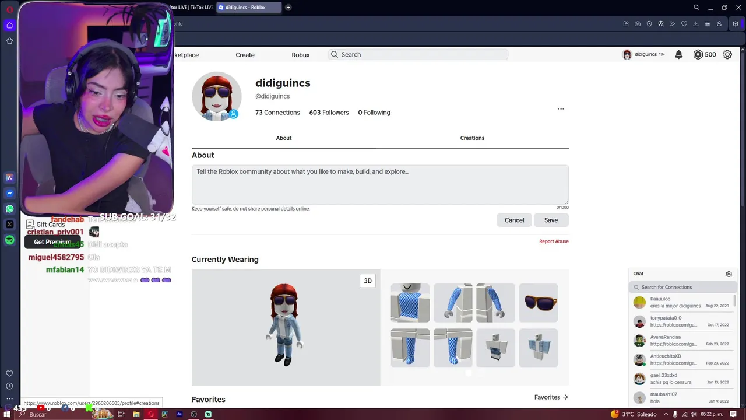Open the Opera edit/pinboard pencil icon

[626, 24]
